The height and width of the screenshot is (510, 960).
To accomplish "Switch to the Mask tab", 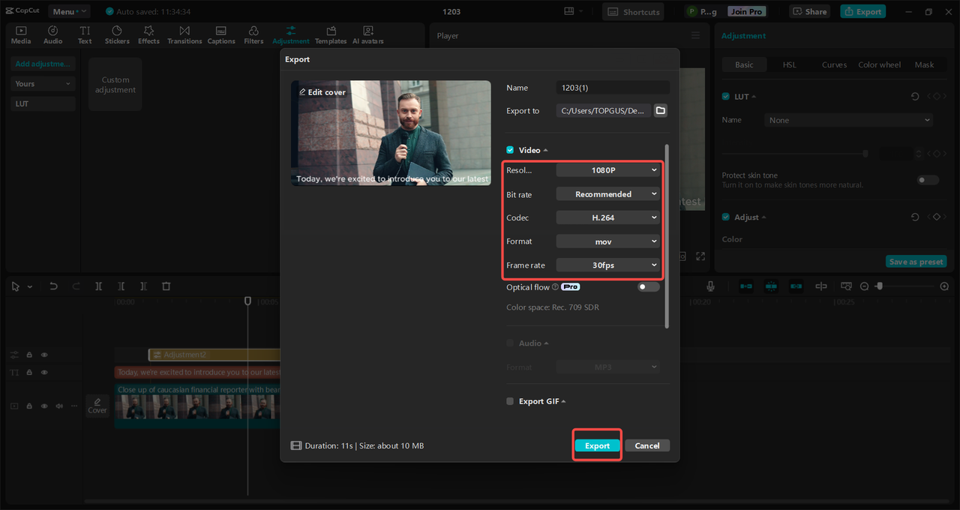I will coord(924,64).
